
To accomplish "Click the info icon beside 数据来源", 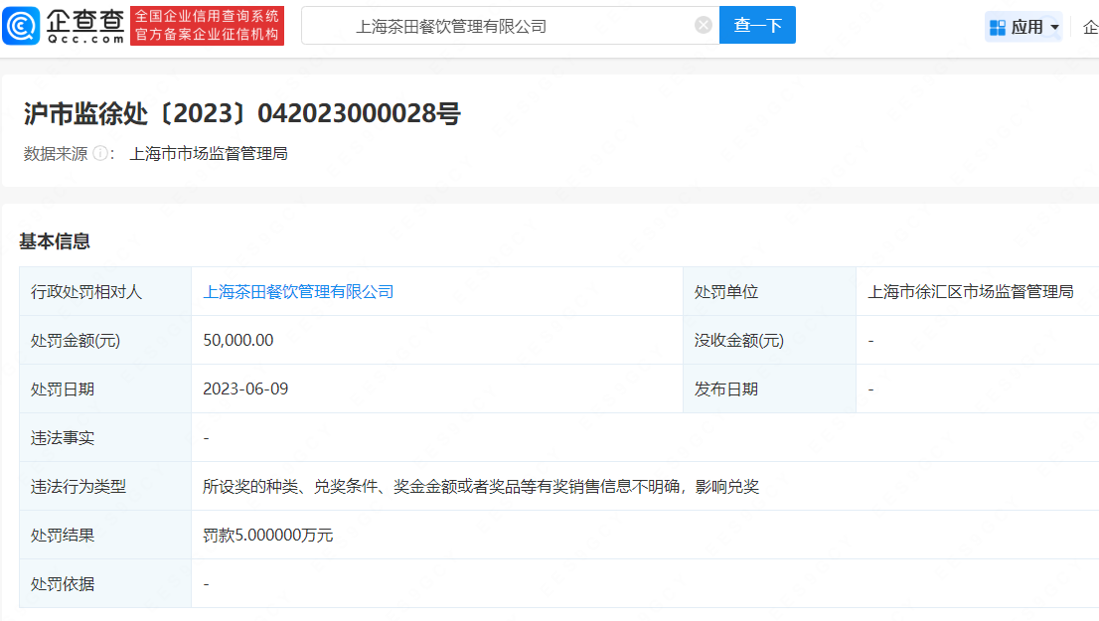I will pos(100,154).
